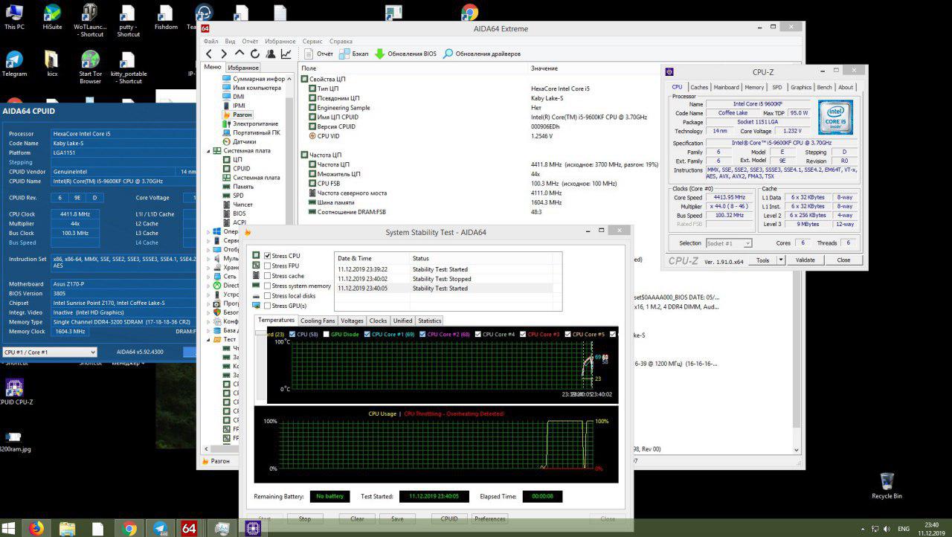
Task: Switch to the Cooling Fans tab
Action: tap(318, 321)
